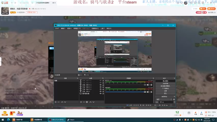Click 开始录制 start recording button
The width and height of the screenshot is (217, 122).
point(165,84)
